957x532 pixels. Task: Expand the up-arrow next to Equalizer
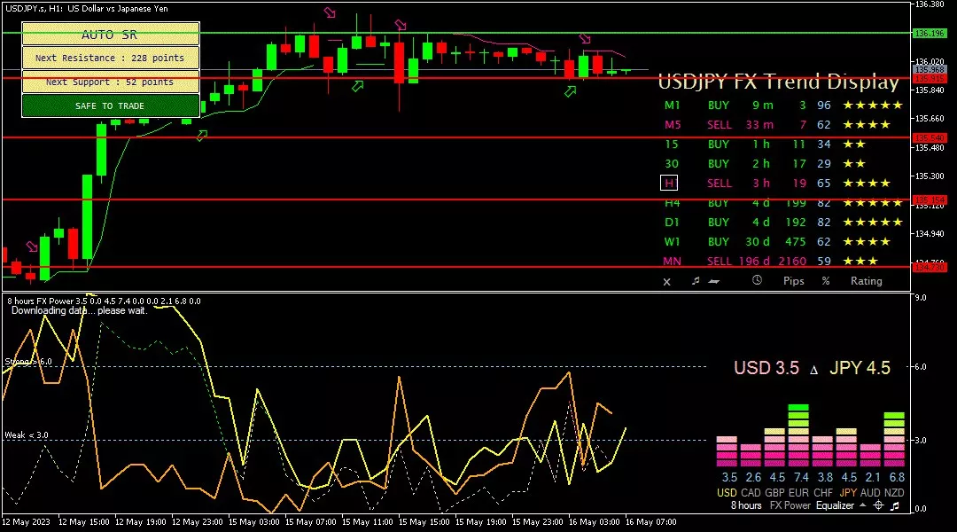coord(861,505)
